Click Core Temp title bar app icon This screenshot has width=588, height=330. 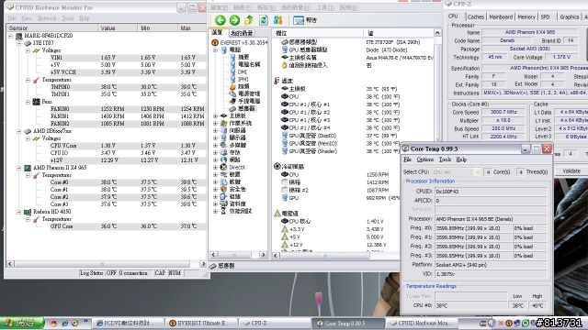[406, 148]
